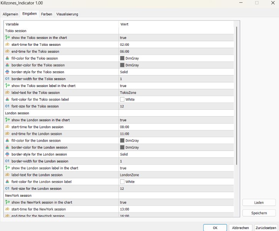Screen dimensions: 279x231
Task: Click the Laden button
Action: (x=259, y=203)
